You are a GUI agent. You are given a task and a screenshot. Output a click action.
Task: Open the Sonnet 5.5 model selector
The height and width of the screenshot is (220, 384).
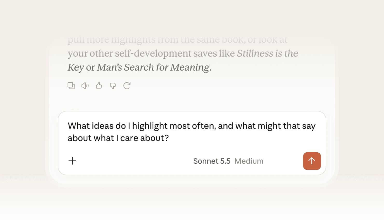pos(212,161)
